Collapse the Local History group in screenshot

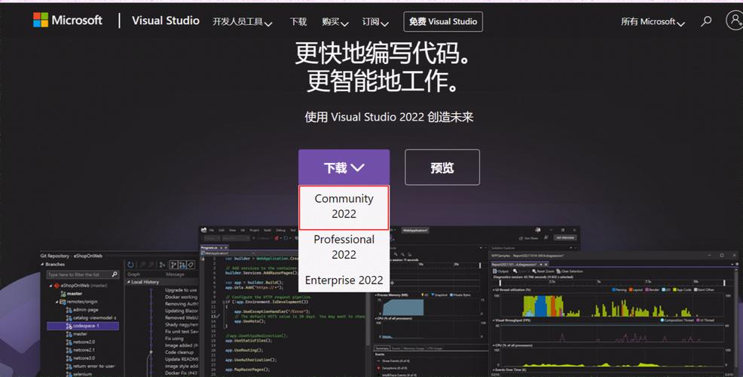pos(128,282)
